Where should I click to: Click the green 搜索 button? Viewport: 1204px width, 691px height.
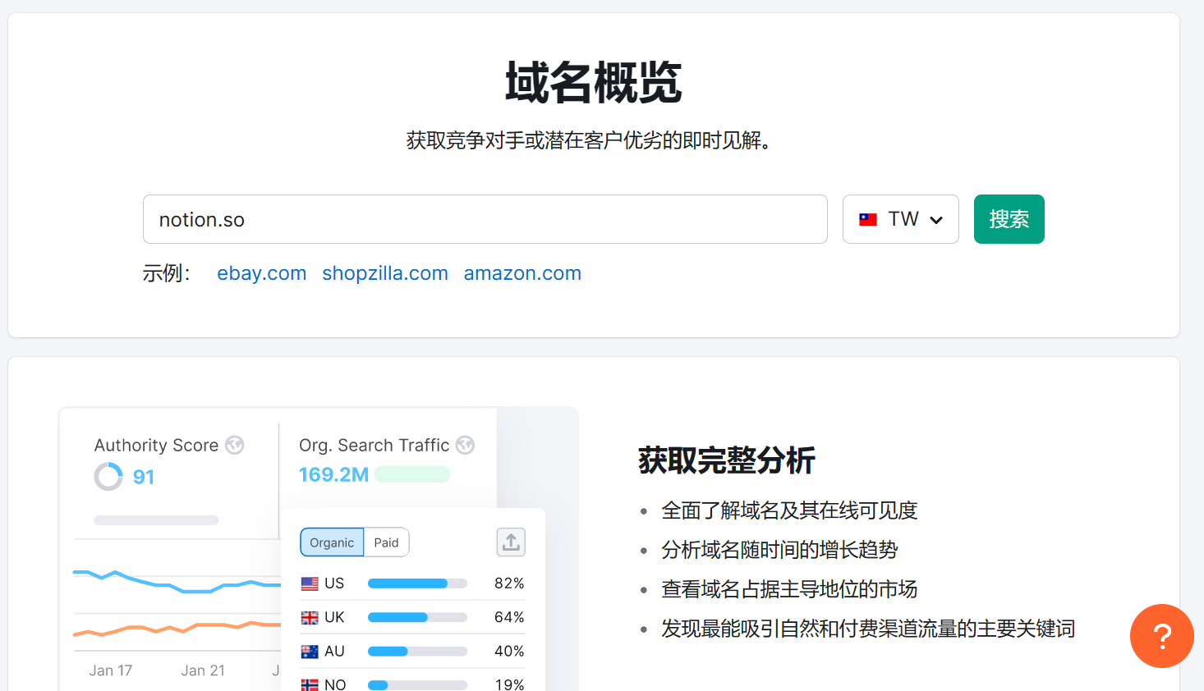1009,219
